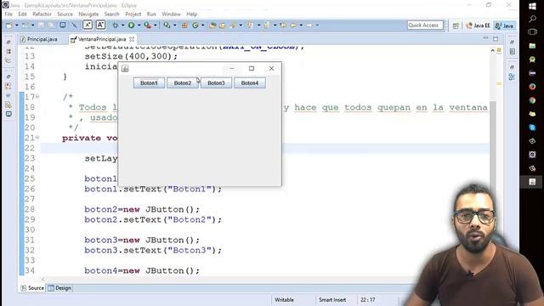The image size is (544, 306).
Task: Open the File menu
Action: (x=8, y=14)
